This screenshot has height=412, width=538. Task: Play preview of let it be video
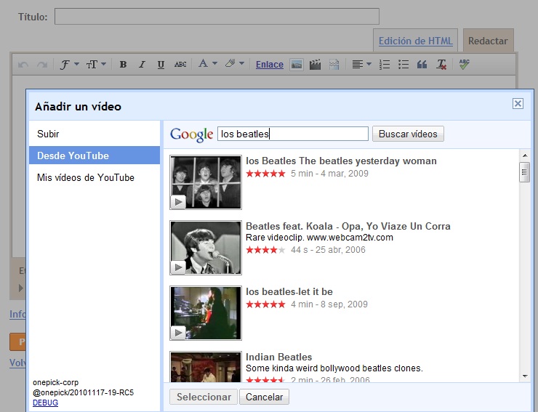tap(178, 333)
